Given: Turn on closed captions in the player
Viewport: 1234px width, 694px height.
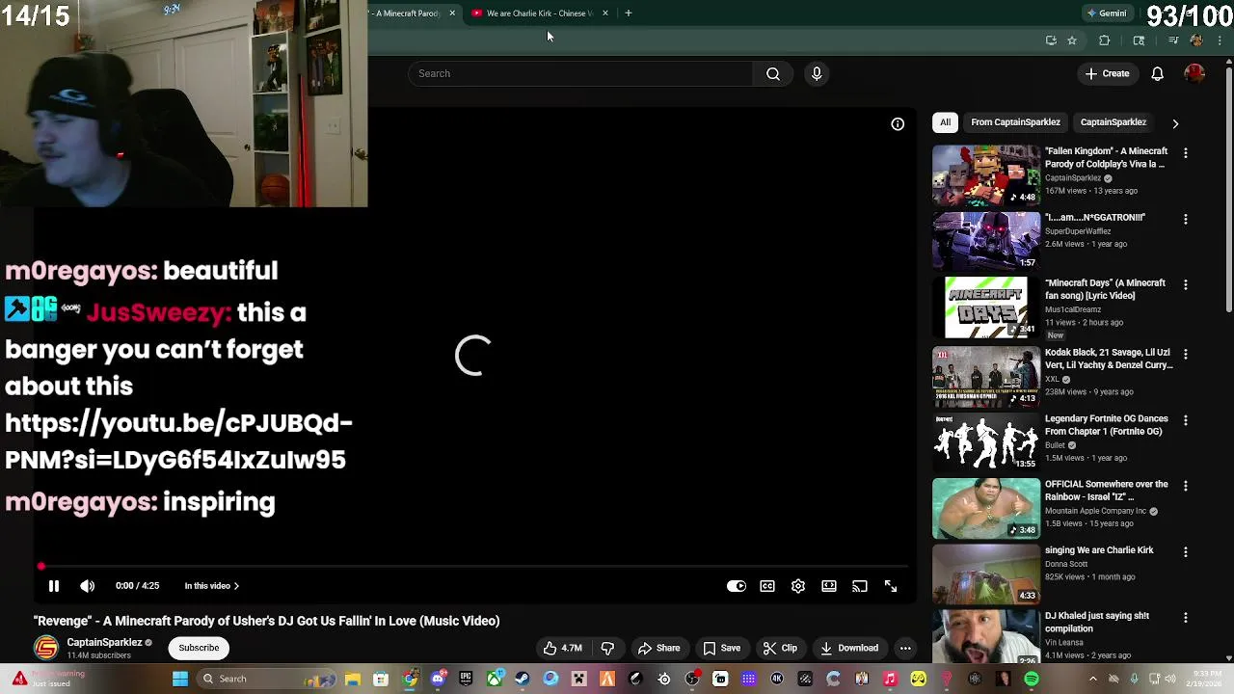Looking at the screenshot, I should point(767,586).
